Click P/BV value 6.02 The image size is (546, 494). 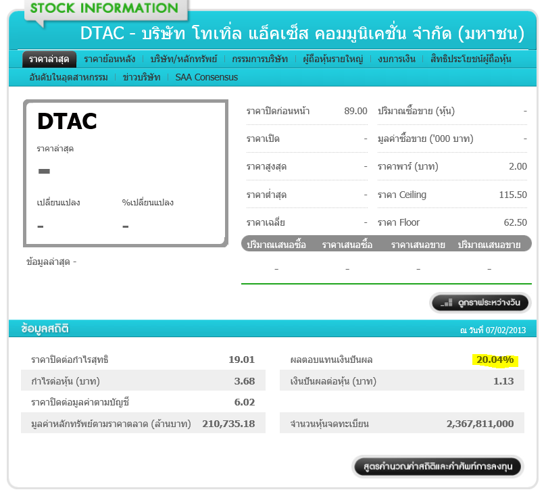point(244,402)
